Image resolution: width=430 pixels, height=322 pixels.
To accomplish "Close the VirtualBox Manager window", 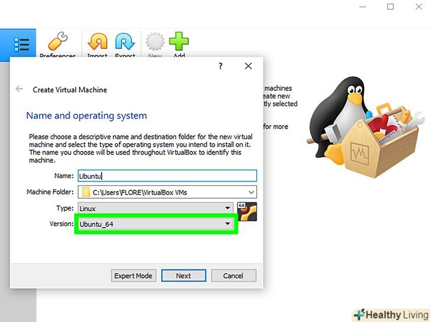I will click(x=419, y=6).
